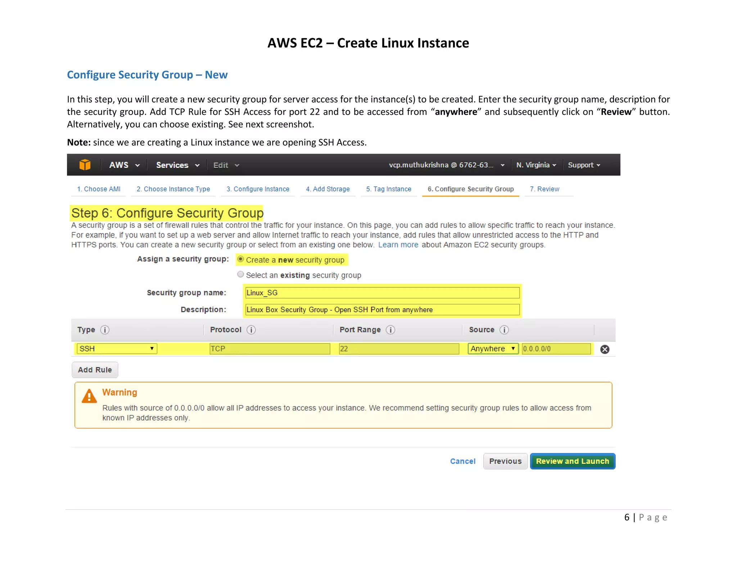Click the Warning heading text
Viewport: 737px width, 569px height.
coord(119,392)
